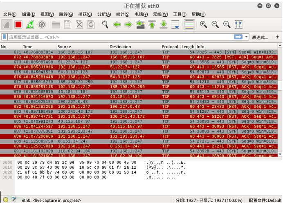Sort by the Source column header
The image size is (283, 203).
[83, 47]
